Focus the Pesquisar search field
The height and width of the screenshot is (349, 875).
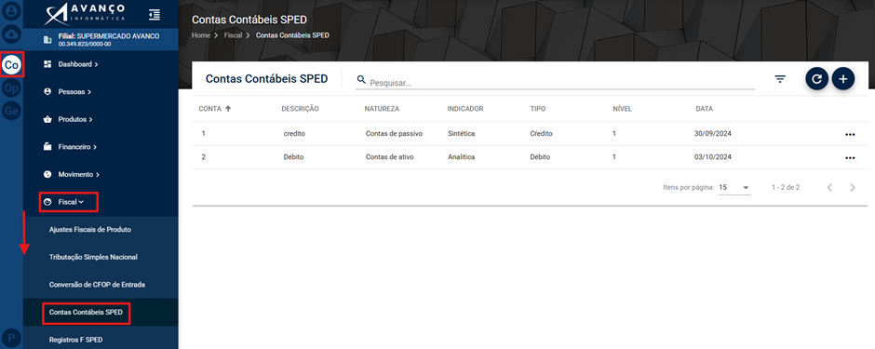tap(555, 83)
